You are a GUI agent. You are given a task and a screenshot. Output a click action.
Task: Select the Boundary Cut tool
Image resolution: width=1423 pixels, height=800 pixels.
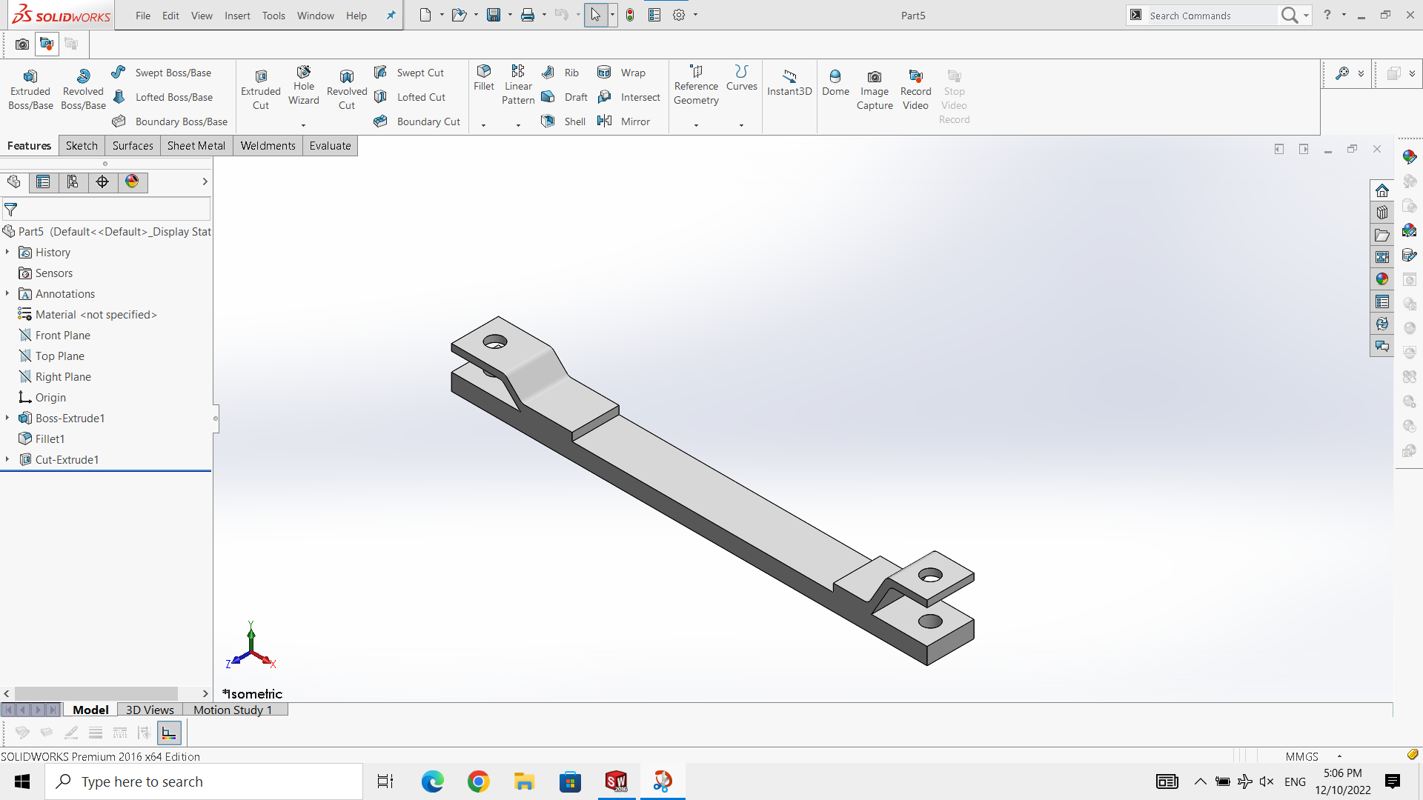click(x=417, y=121)
